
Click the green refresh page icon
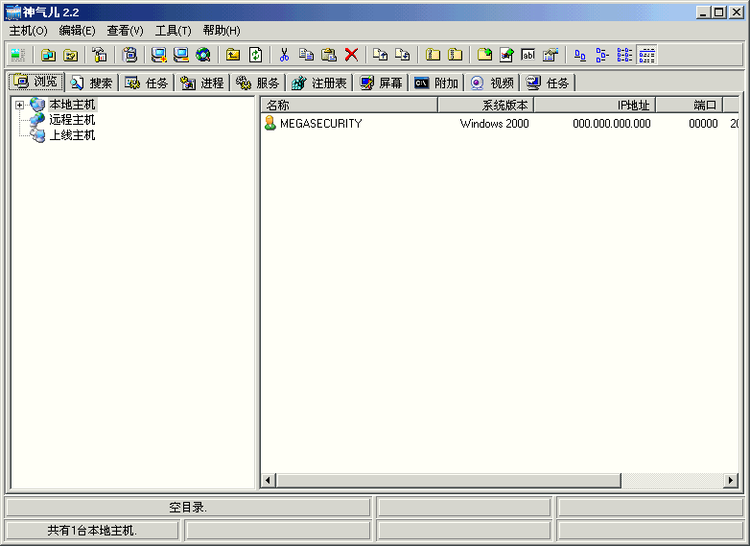pyautogui.click(x=255, y=56)
